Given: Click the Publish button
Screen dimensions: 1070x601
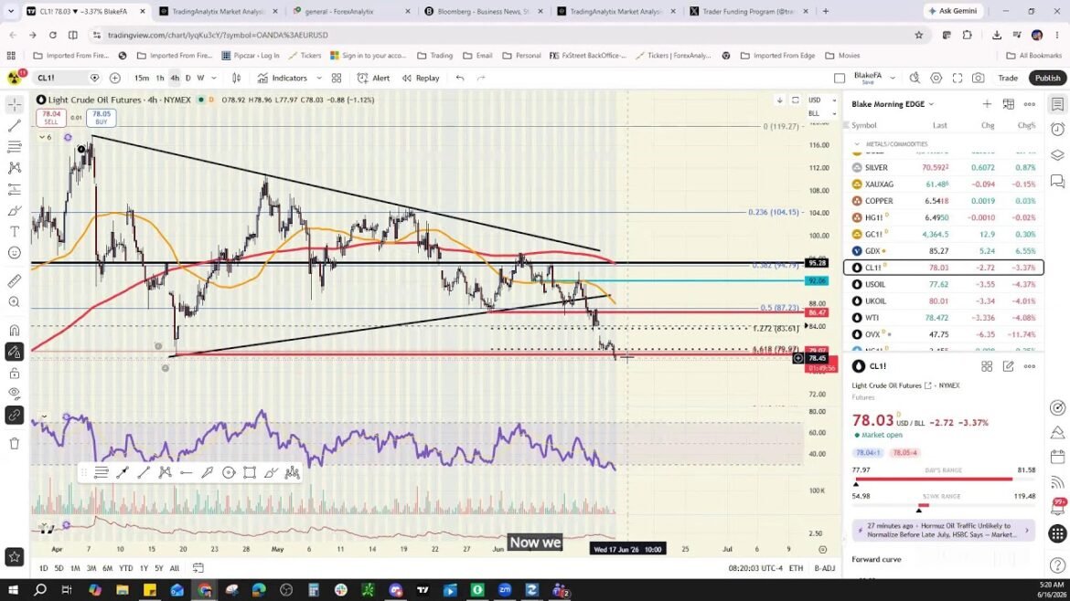Looking at the screenshot, I should point(1047,78).
